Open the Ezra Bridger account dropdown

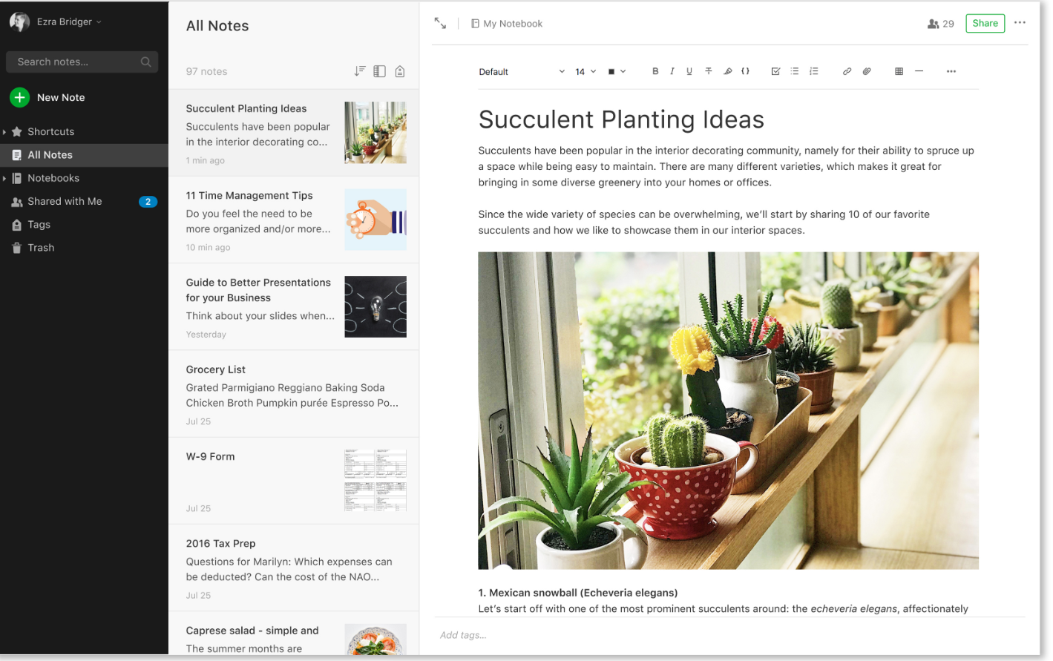tap(69, 22)
